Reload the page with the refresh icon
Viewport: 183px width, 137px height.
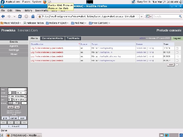pyautogui.click(x=20, y=16)
